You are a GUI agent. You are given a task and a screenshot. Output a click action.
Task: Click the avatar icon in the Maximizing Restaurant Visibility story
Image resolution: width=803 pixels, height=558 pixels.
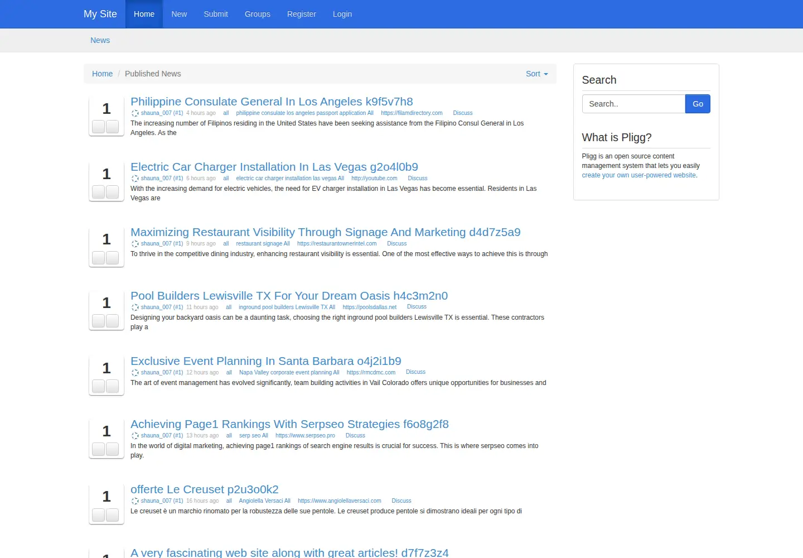(x=135, y=244)
